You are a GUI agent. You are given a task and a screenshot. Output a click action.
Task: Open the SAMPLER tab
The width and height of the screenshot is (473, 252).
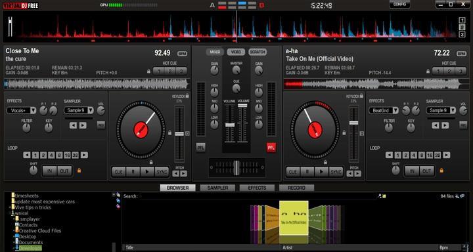click(x=217, y=188)
